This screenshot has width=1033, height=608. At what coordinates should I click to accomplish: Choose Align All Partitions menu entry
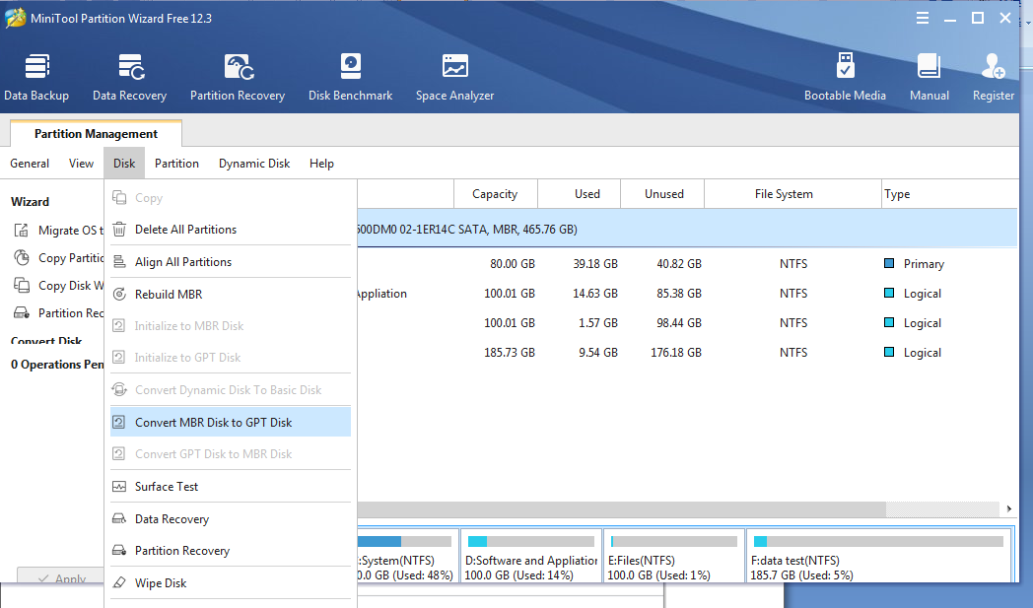pyautogui.click(x=231, y=261)
